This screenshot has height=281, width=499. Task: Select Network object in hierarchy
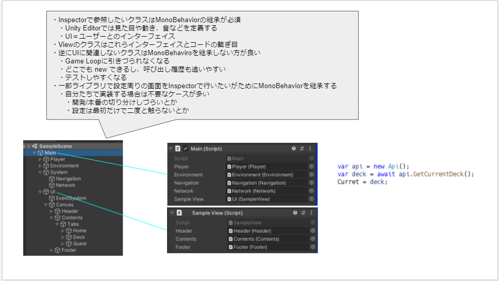(65, 185)
